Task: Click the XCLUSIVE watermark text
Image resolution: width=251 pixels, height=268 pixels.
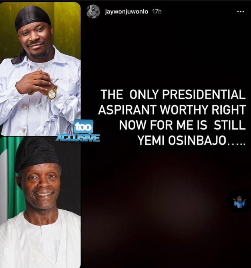Action: pyautogui.click(x=78, y=138)
